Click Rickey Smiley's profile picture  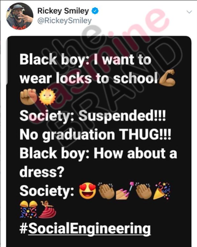(20, 16)
